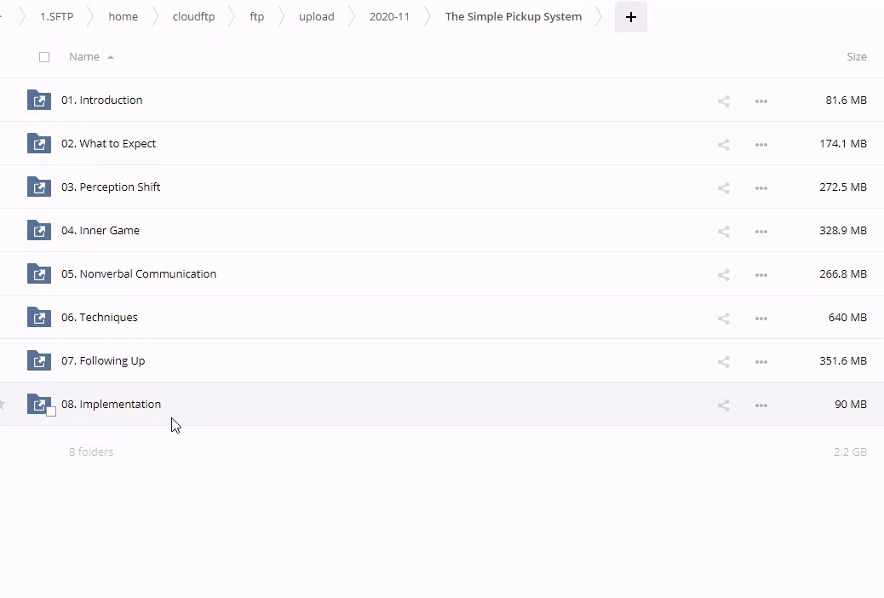Screen dimensions: 884x598
Task: Open more actions menu for 08. Implementation
Action: (761, 405)
